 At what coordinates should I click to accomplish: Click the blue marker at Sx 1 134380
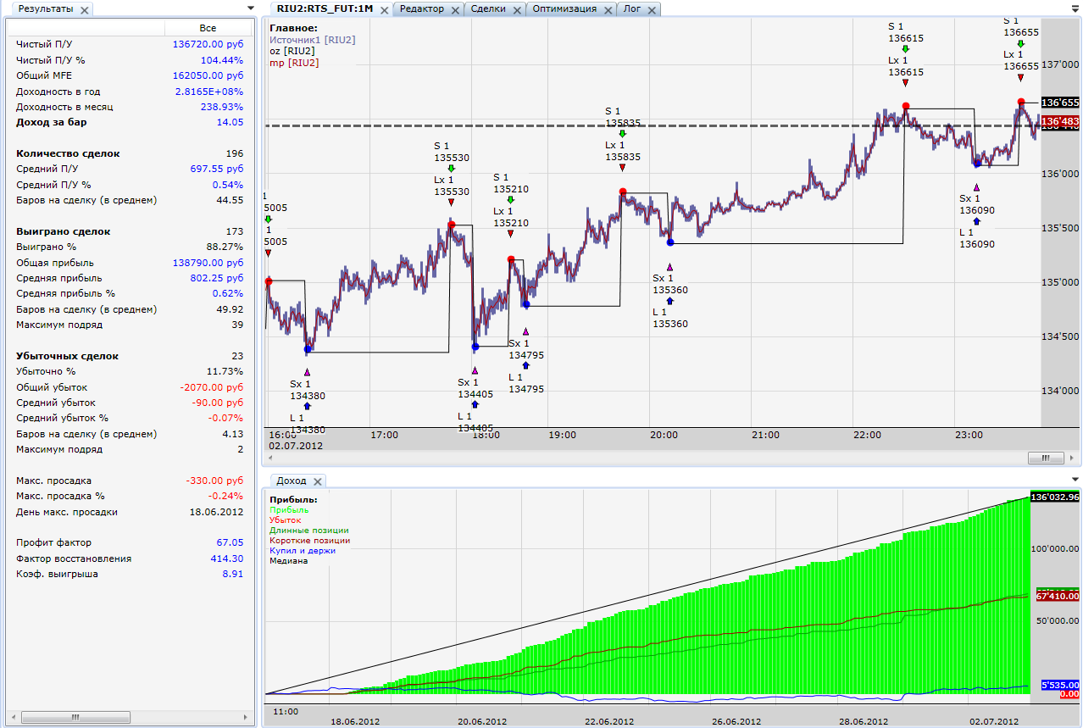point(308,349)
